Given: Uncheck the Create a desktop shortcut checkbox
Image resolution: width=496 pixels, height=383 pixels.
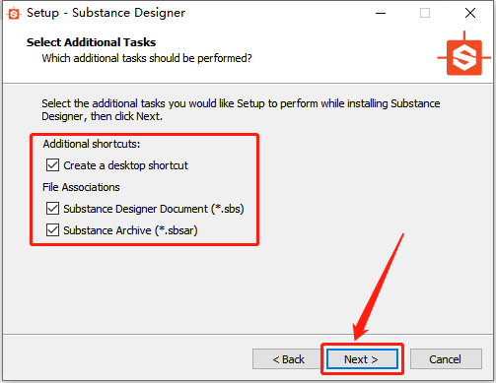Looking at the screenshot, I should pos(52,165).
